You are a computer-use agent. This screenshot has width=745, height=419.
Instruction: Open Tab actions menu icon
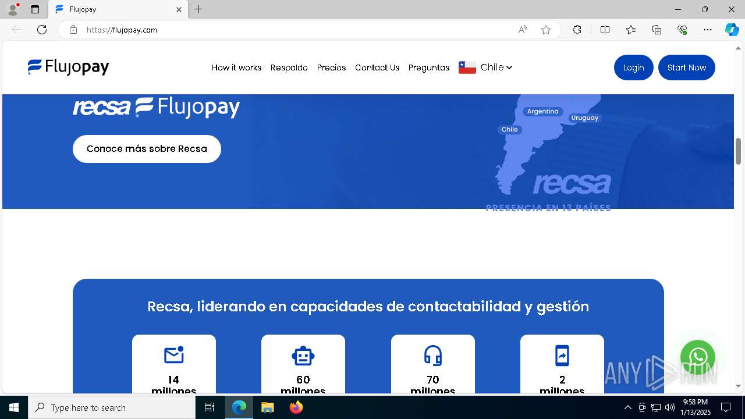35,9
